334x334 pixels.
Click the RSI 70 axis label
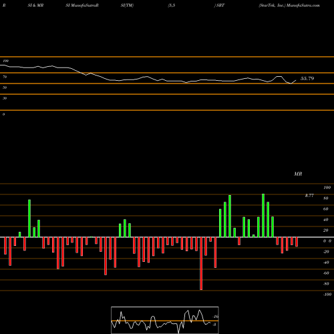coord(5,77)
